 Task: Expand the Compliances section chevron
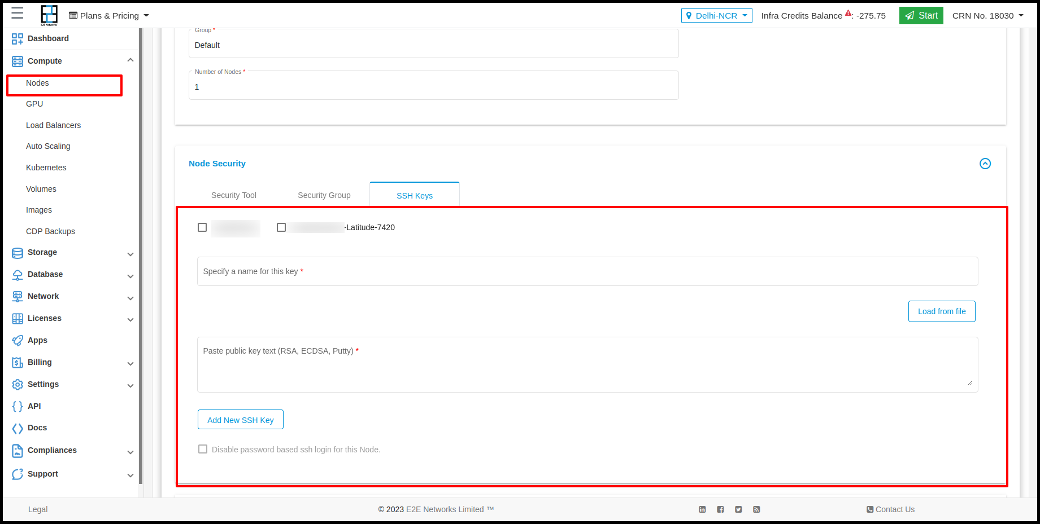[x=130, y=452]
